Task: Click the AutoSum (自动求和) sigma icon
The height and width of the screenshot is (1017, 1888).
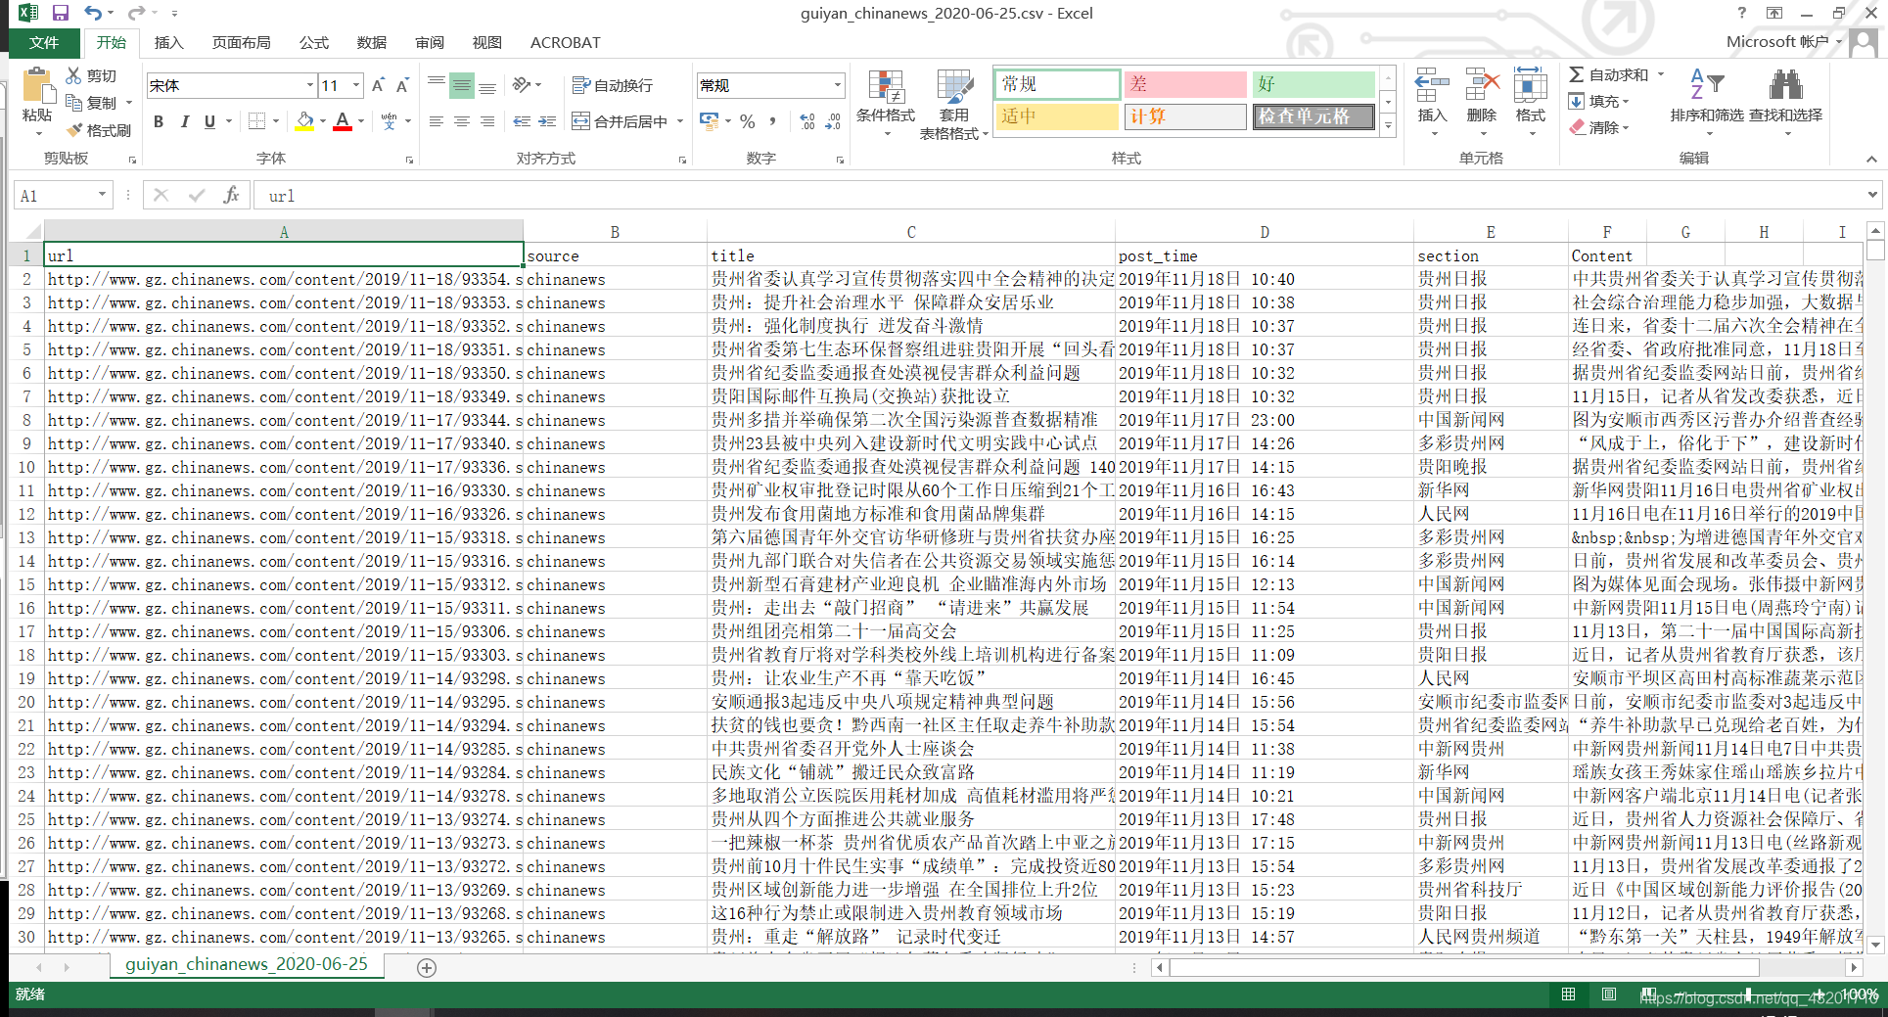Action: (x=1577, y=74)
